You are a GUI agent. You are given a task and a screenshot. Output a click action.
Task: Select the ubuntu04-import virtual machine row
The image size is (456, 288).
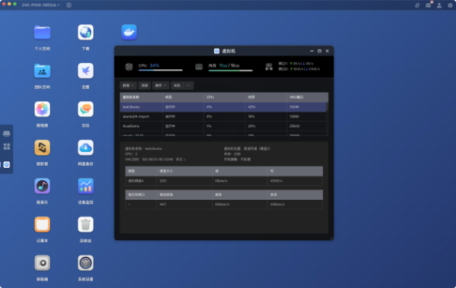click(223, 116)
